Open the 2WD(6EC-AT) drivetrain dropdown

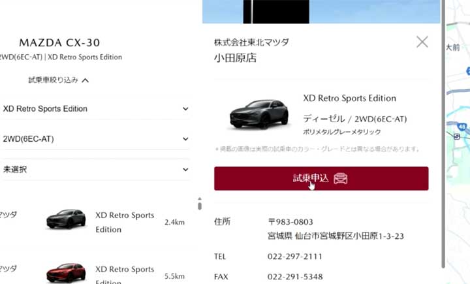95,139
